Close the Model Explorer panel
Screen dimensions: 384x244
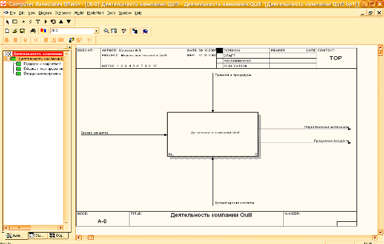[70, 47]
